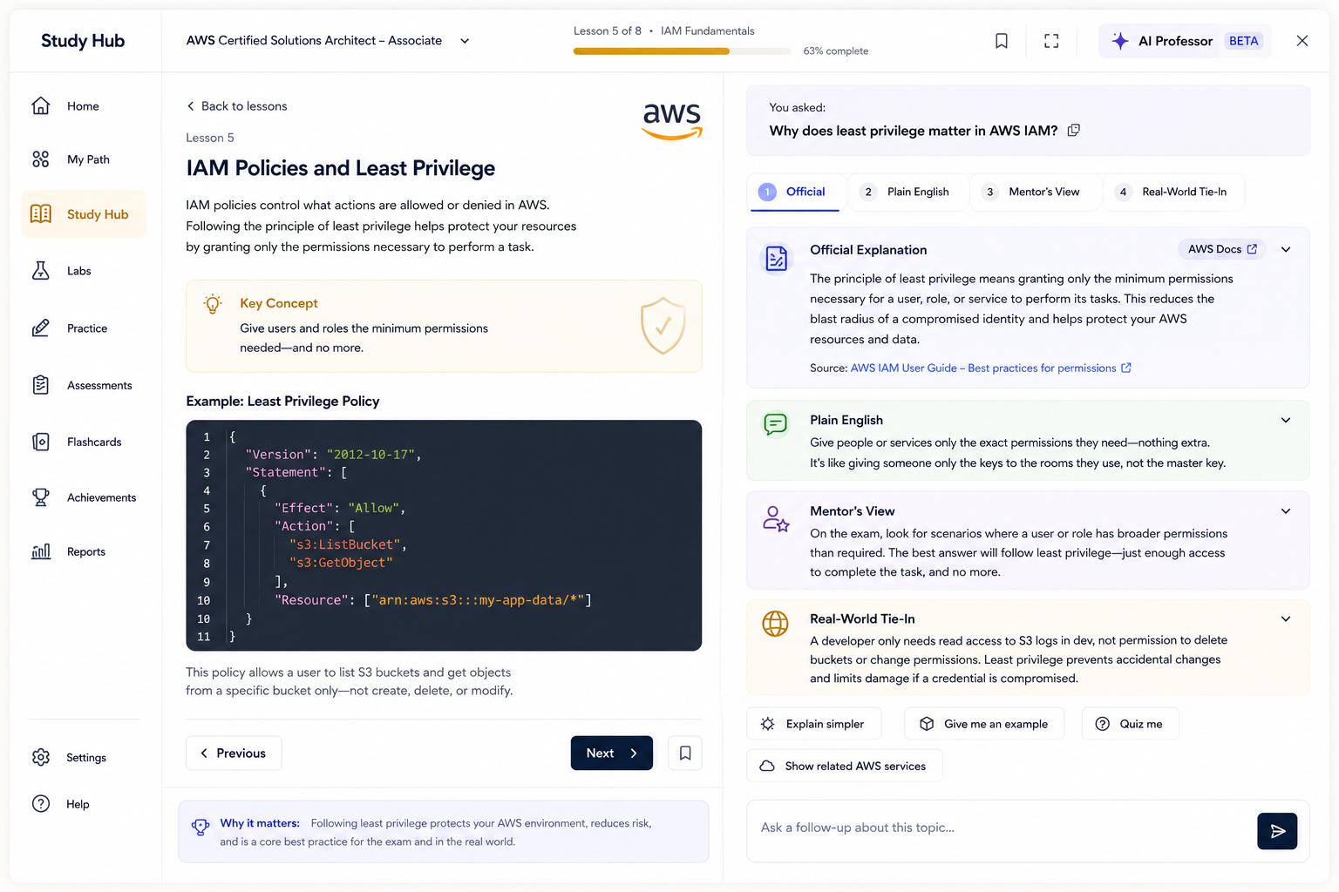The image size is (1339, 892).
Task: Click Explain simpler button
Action: point(814,724)
